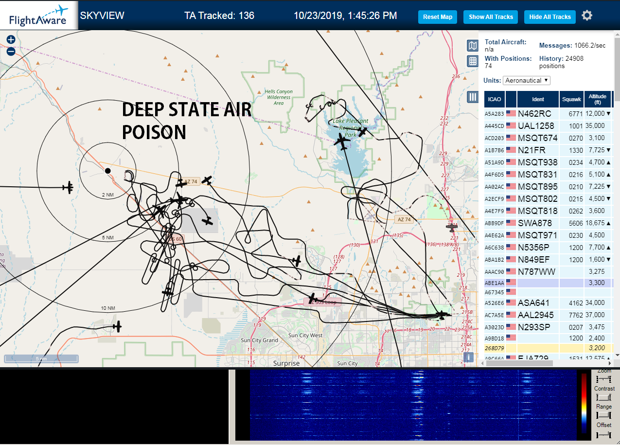Adjust the spectrogram Range slider
Image resolution: width=620 pixels, height=445 pixels.
click(603, 415)
